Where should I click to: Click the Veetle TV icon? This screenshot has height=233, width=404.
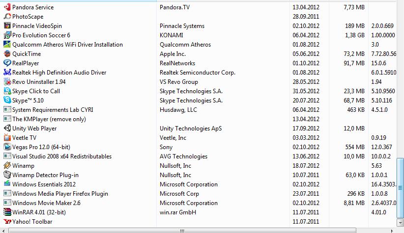coord(7,138)
